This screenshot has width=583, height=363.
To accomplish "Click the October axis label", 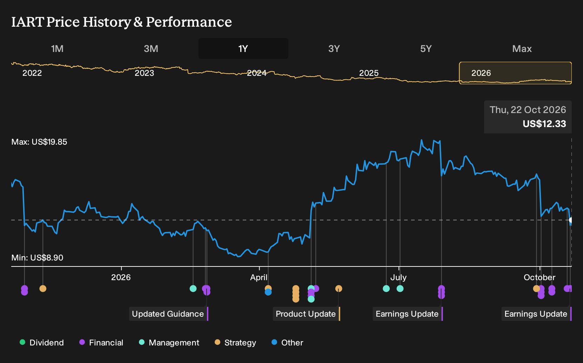I will (540, 277).
